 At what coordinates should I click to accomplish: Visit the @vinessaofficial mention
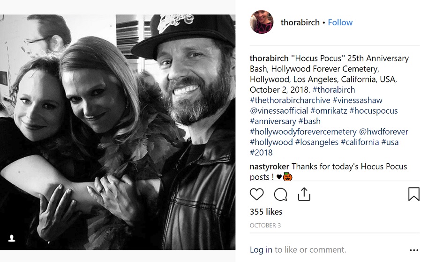pos(278,111)
